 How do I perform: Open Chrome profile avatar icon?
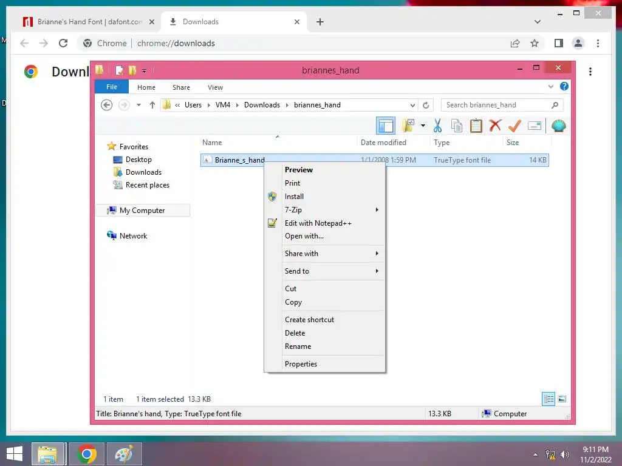coord(578,43)
